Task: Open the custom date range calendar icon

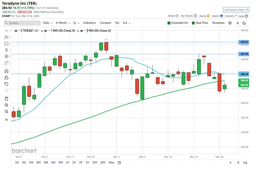Action: 119,163
